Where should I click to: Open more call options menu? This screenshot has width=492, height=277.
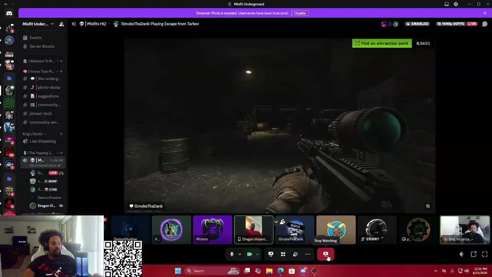(x=307, y=254)
